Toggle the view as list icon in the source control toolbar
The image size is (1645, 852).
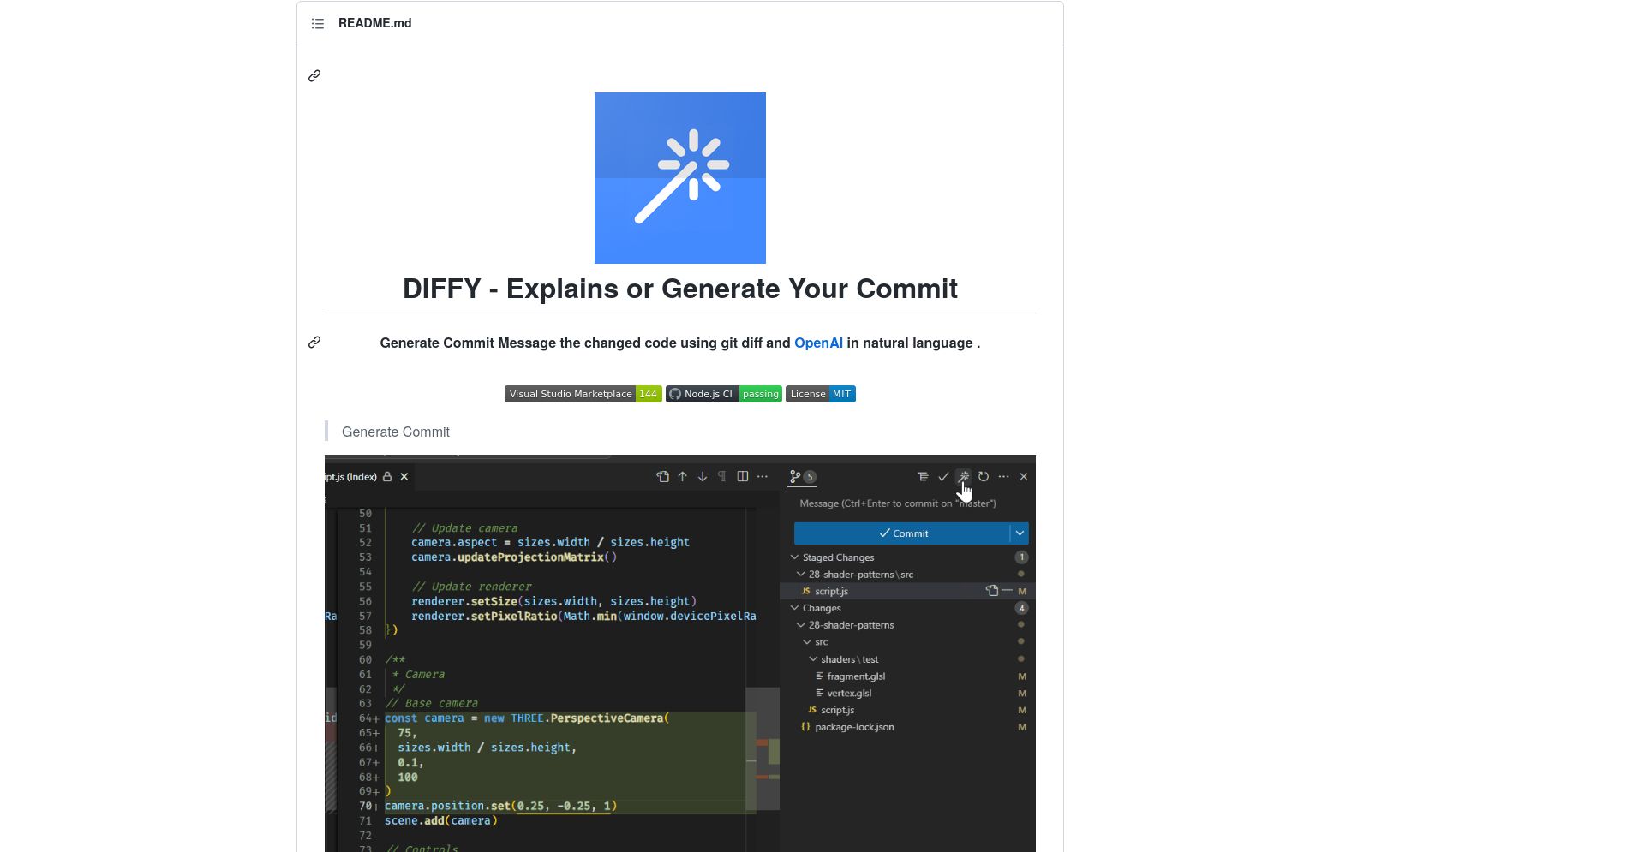[x=923, y=476]
